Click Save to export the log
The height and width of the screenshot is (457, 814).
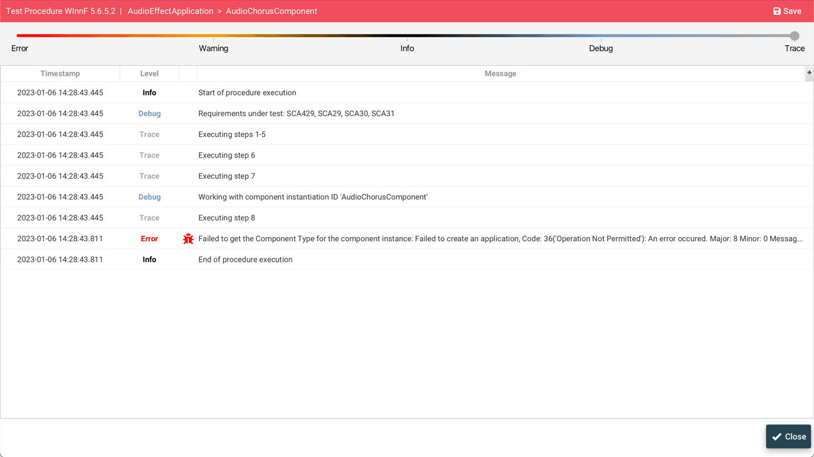(787, 11)
